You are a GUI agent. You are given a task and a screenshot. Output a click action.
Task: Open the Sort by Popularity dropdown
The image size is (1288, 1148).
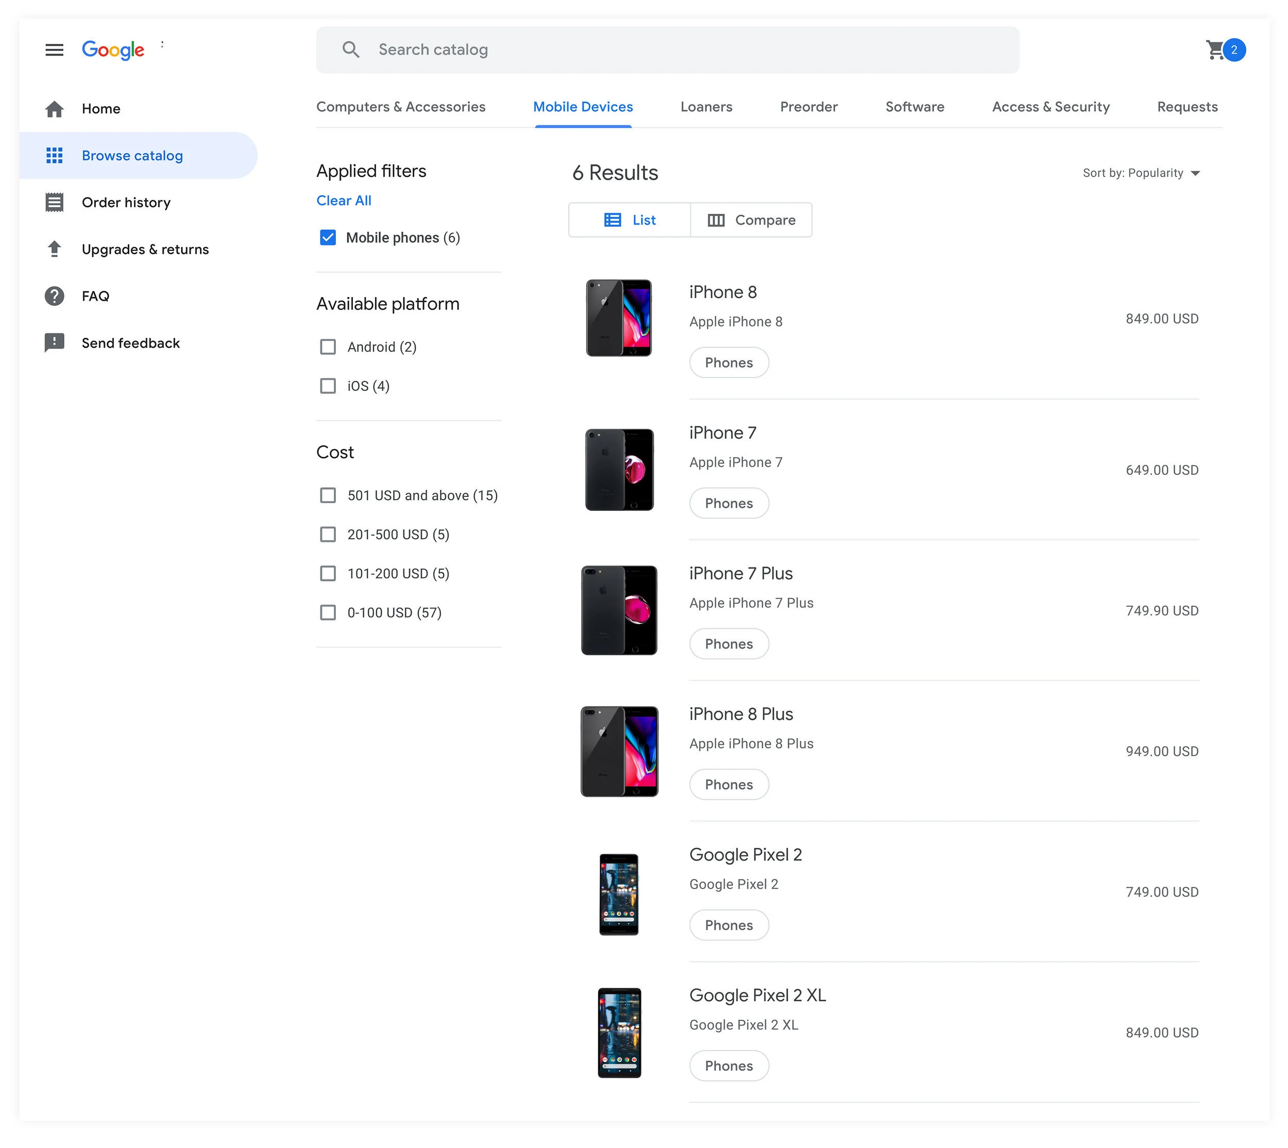1141,174
